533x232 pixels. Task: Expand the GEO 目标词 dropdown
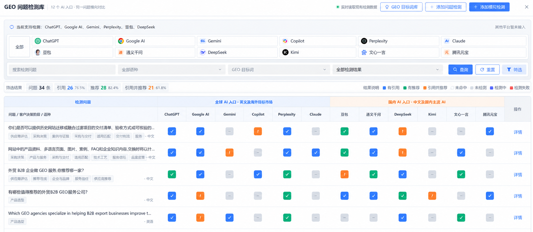tap(279, 70)
